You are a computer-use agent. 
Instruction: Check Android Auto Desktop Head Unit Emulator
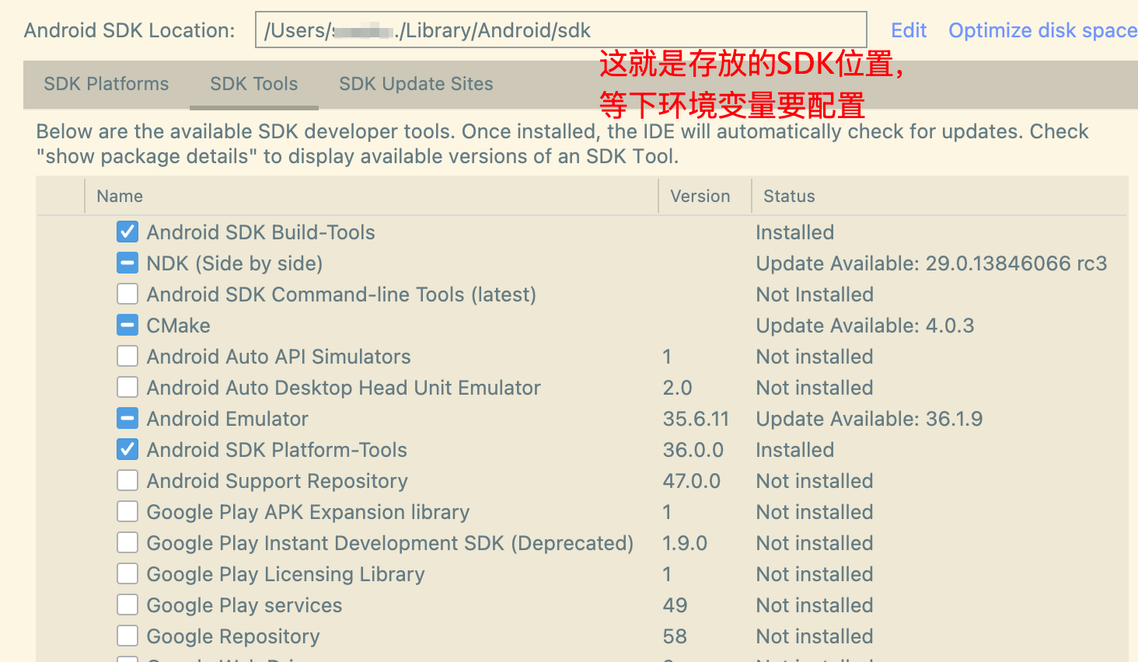pos(127,387)
